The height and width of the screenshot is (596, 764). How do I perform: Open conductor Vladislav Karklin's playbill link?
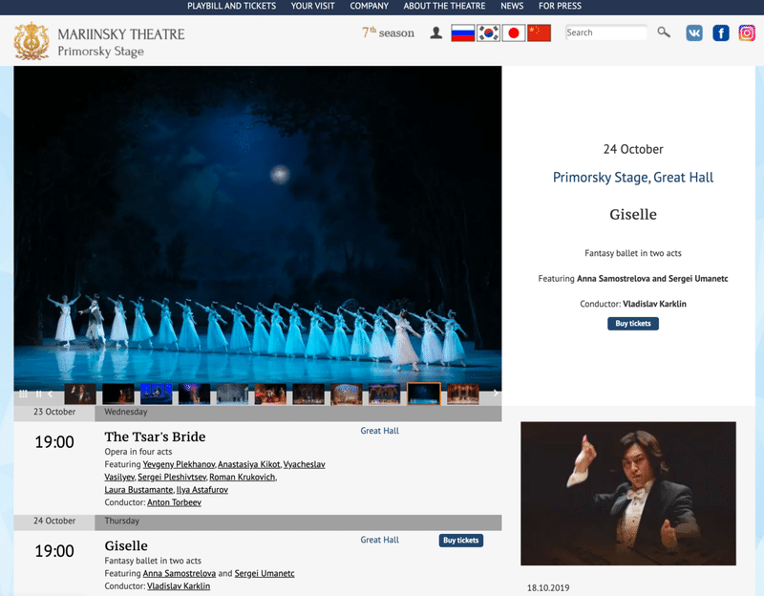tap(179, 586)
